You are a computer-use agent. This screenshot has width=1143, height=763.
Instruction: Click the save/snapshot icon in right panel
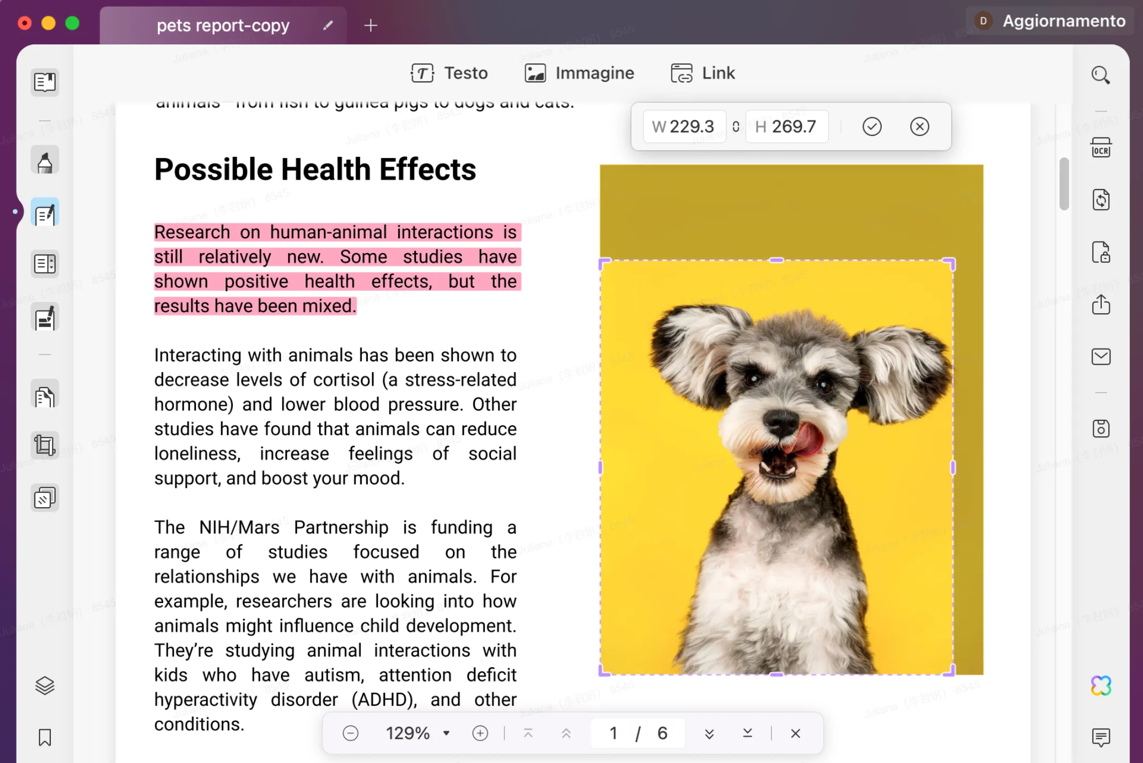(x=1101, y=428)
